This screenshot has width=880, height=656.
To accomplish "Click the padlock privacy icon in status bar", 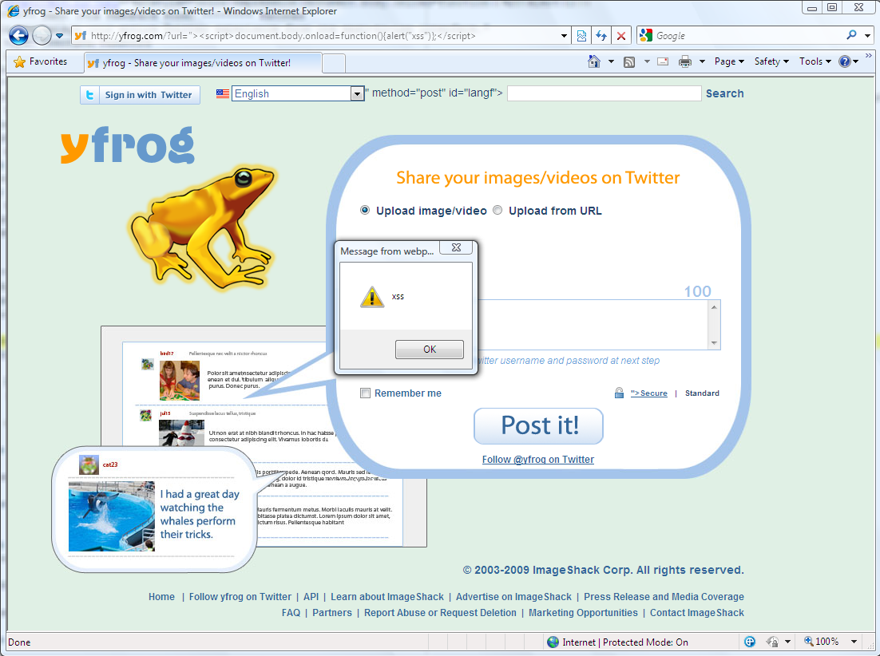I will point(772,642).
